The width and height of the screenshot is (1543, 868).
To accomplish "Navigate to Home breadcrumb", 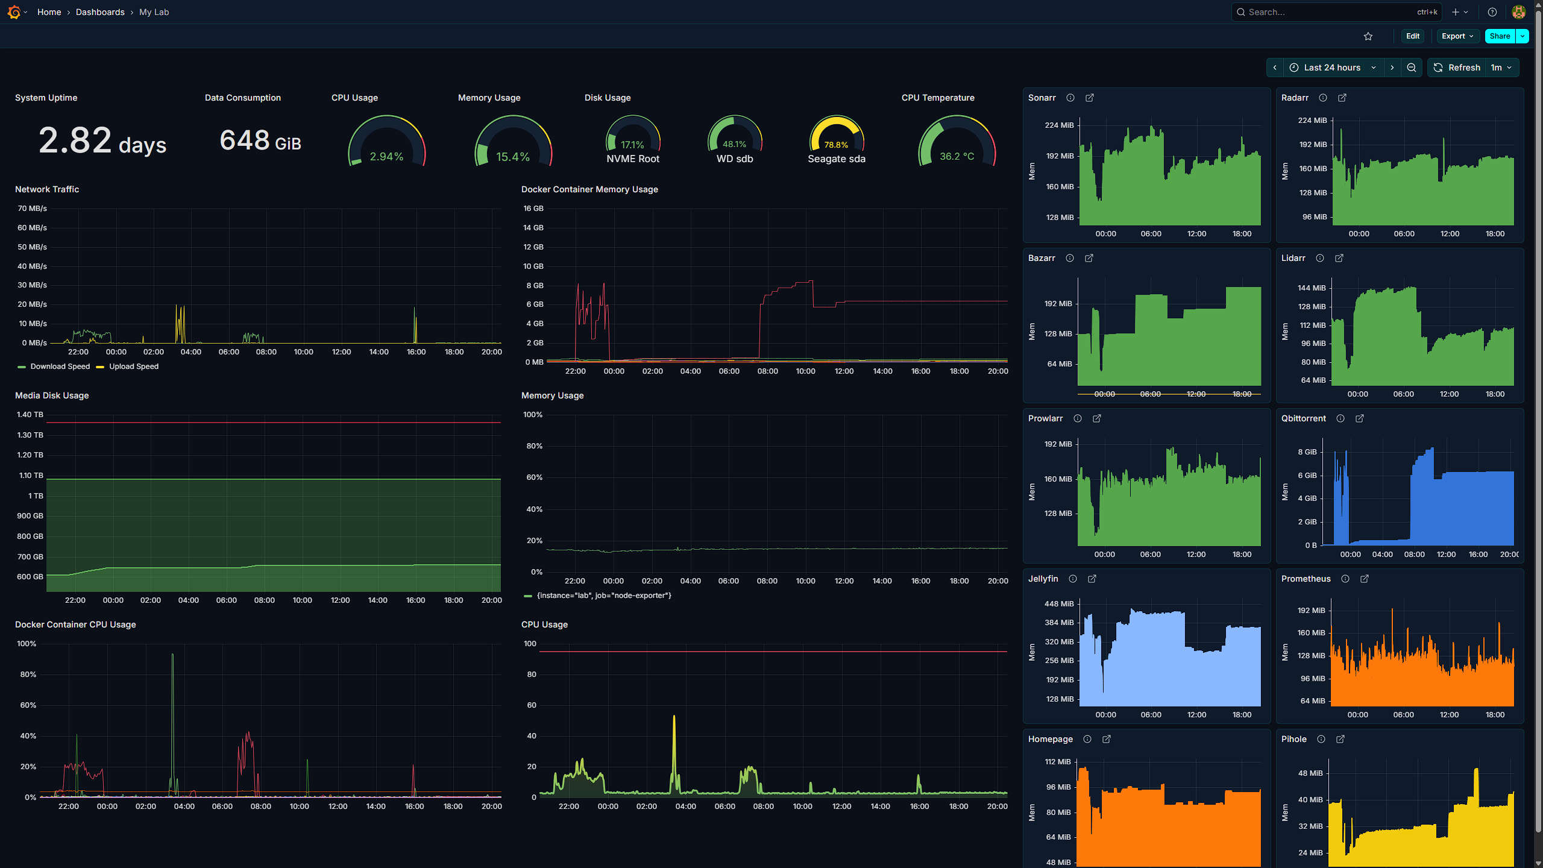I will (x=49, y=12).
